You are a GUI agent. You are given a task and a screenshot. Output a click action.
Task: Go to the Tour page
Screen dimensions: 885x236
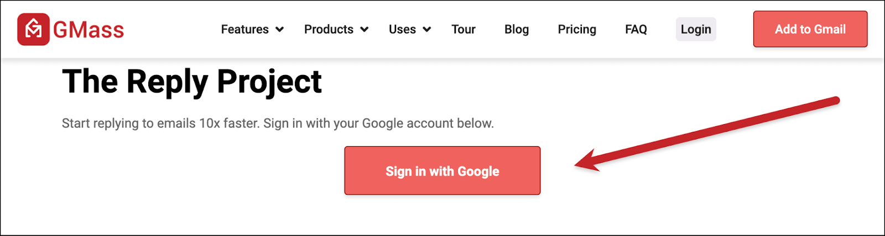point(464,29)
